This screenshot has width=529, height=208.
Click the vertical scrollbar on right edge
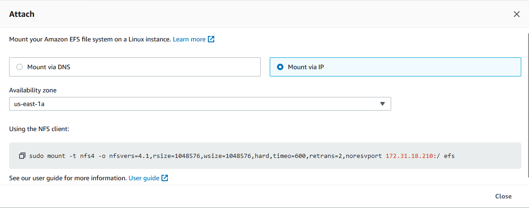point(527,105)
